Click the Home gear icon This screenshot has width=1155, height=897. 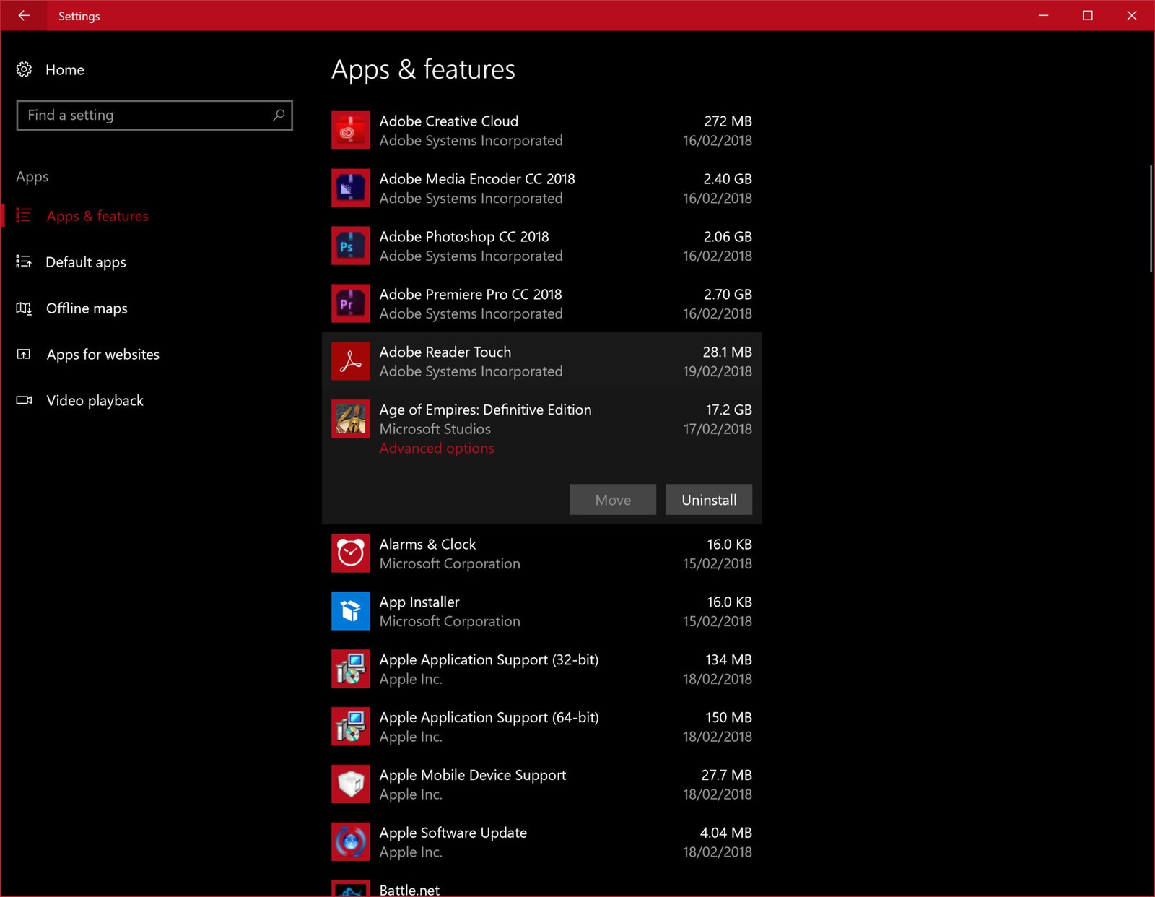click(x=24, y=69)
